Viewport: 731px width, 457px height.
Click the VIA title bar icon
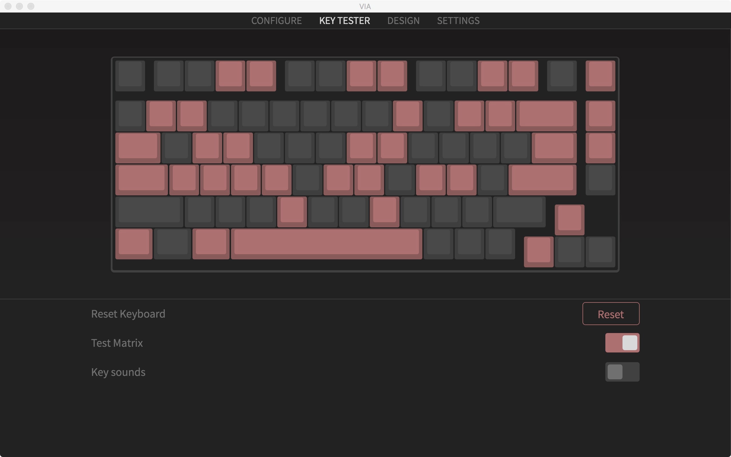pos(365,6)
